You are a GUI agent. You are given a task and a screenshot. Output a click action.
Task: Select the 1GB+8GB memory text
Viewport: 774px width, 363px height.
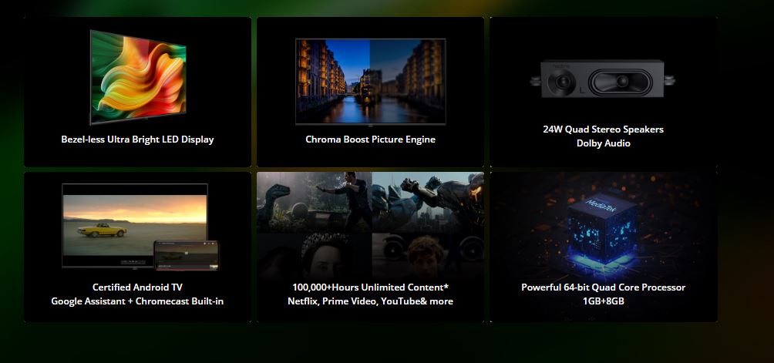click(x=603, y=301)
